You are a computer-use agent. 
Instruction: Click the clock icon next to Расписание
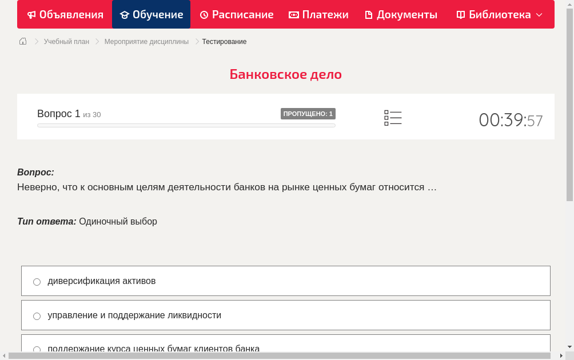click(203, 14)
